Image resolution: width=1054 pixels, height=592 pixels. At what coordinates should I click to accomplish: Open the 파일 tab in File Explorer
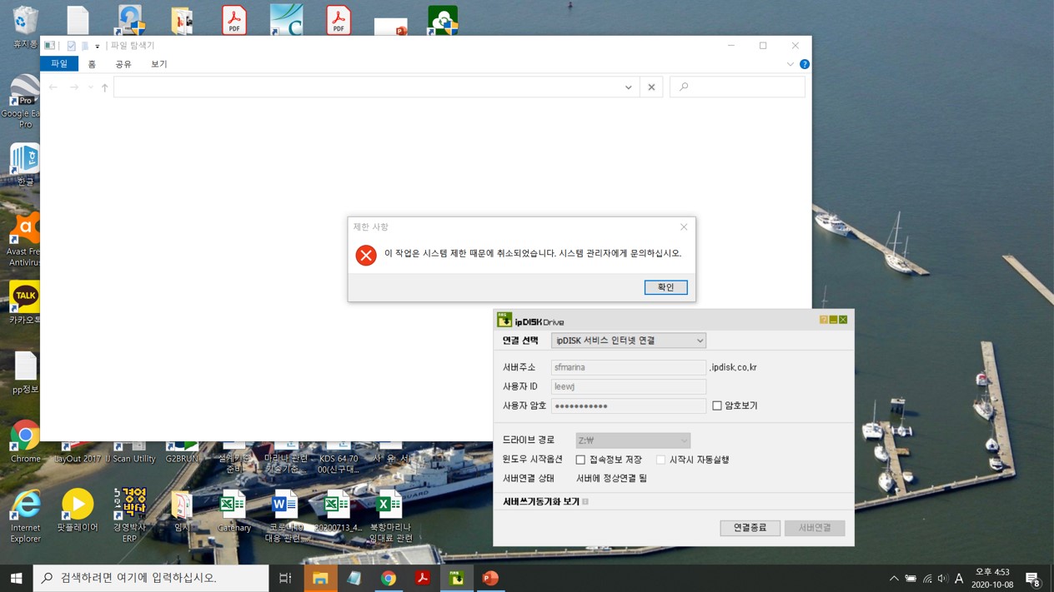(59, 64)
